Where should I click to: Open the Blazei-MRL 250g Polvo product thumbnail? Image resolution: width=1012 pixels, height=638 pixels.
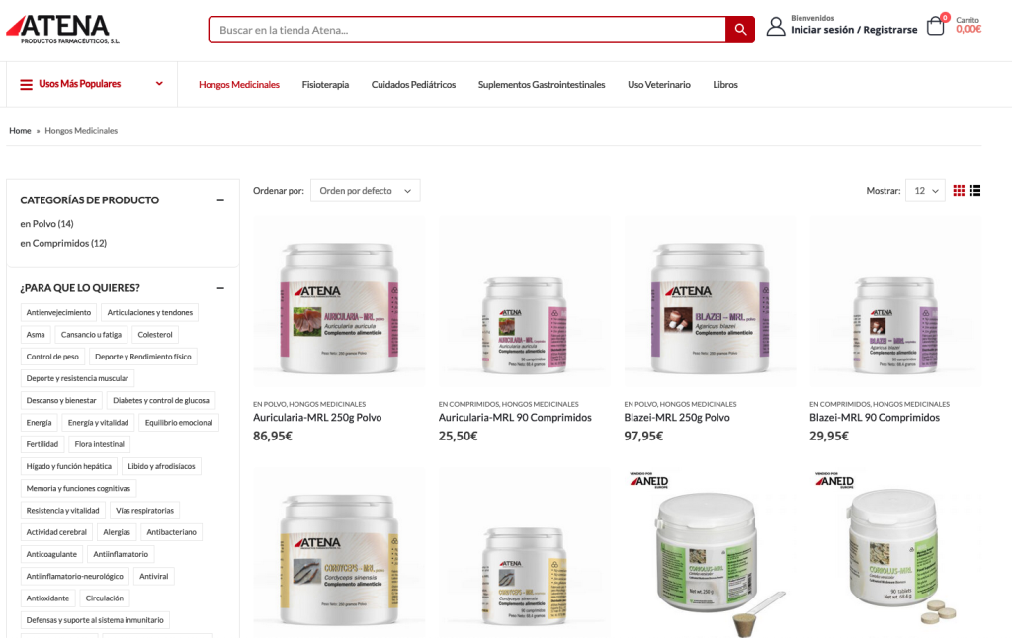[x=710, y=302]
